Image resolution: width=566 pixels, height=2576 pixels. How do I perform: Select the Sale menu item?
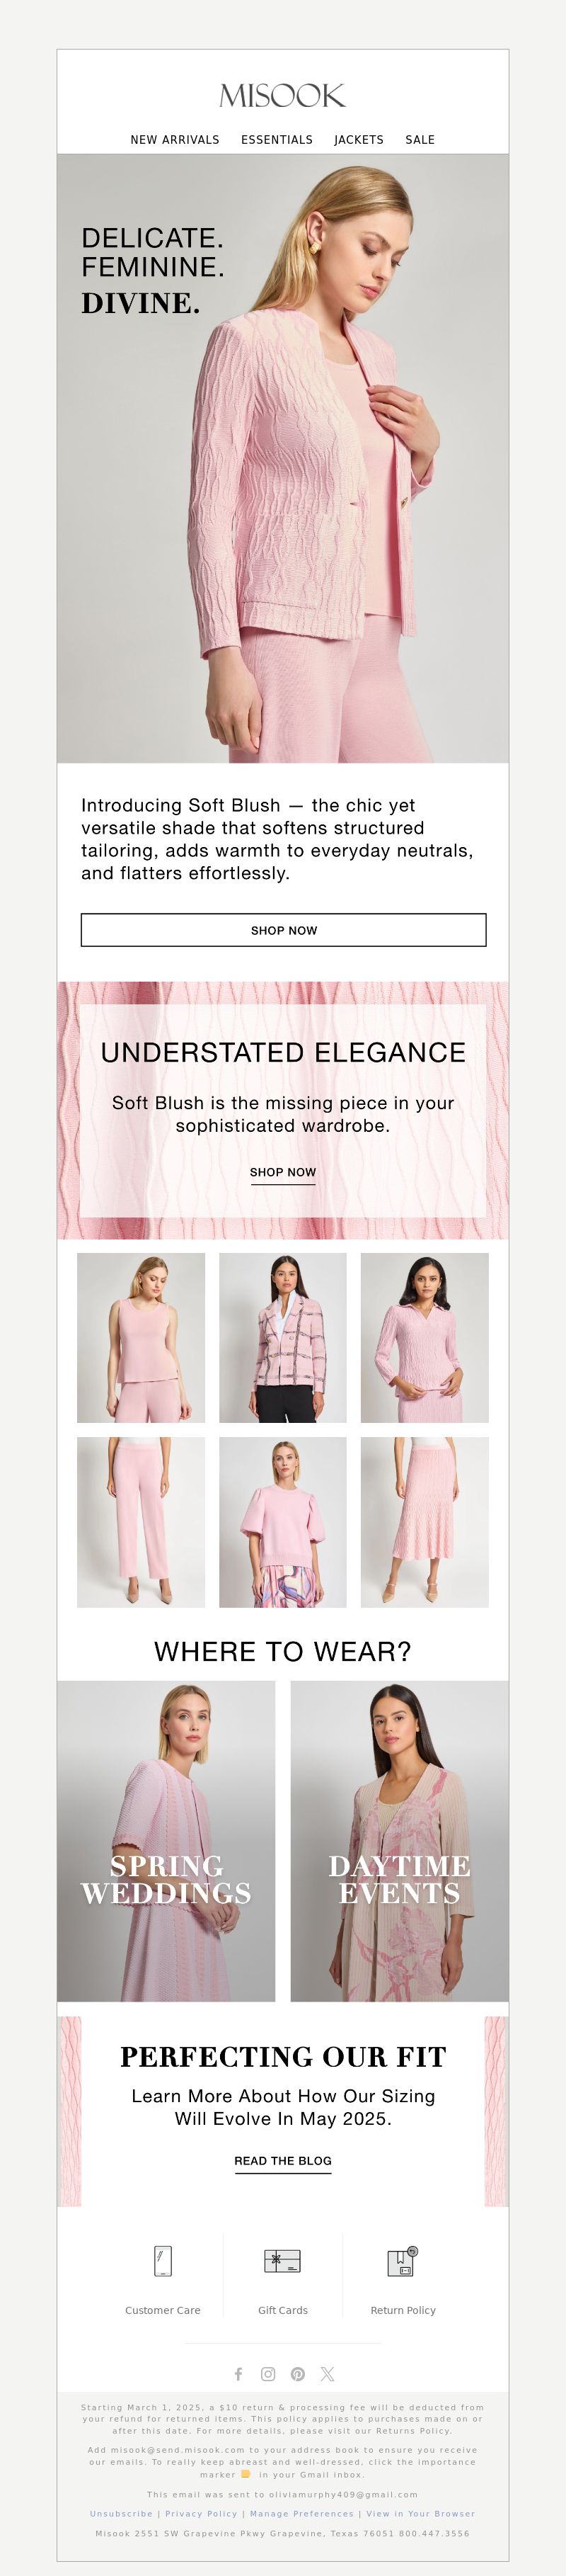tap(420, 140)
